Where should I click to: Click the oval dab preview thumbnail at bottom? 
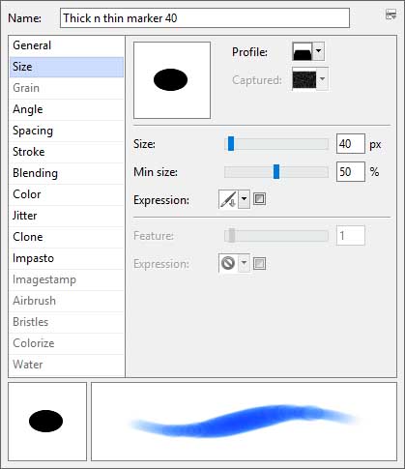pyautogui.click(x=47, y=422)
